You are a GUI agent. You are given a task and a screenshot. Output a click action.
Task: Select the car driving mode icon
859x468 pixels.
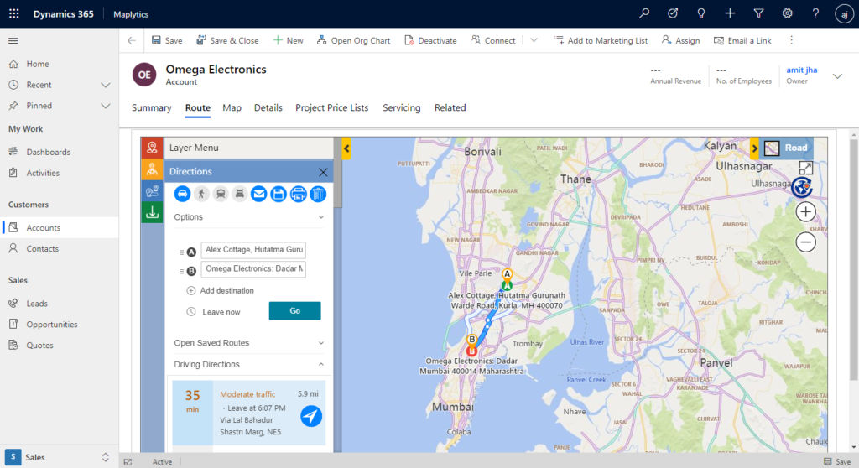tap(182, 194)
